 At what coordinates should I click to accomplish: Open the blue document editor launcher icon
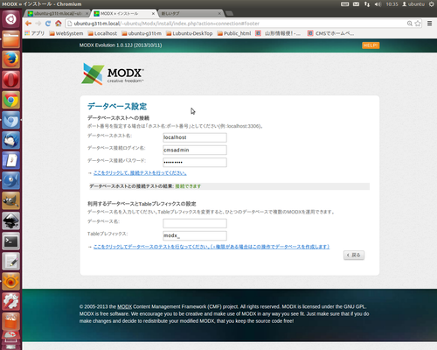pyautogui.click(x=10, y=160)
